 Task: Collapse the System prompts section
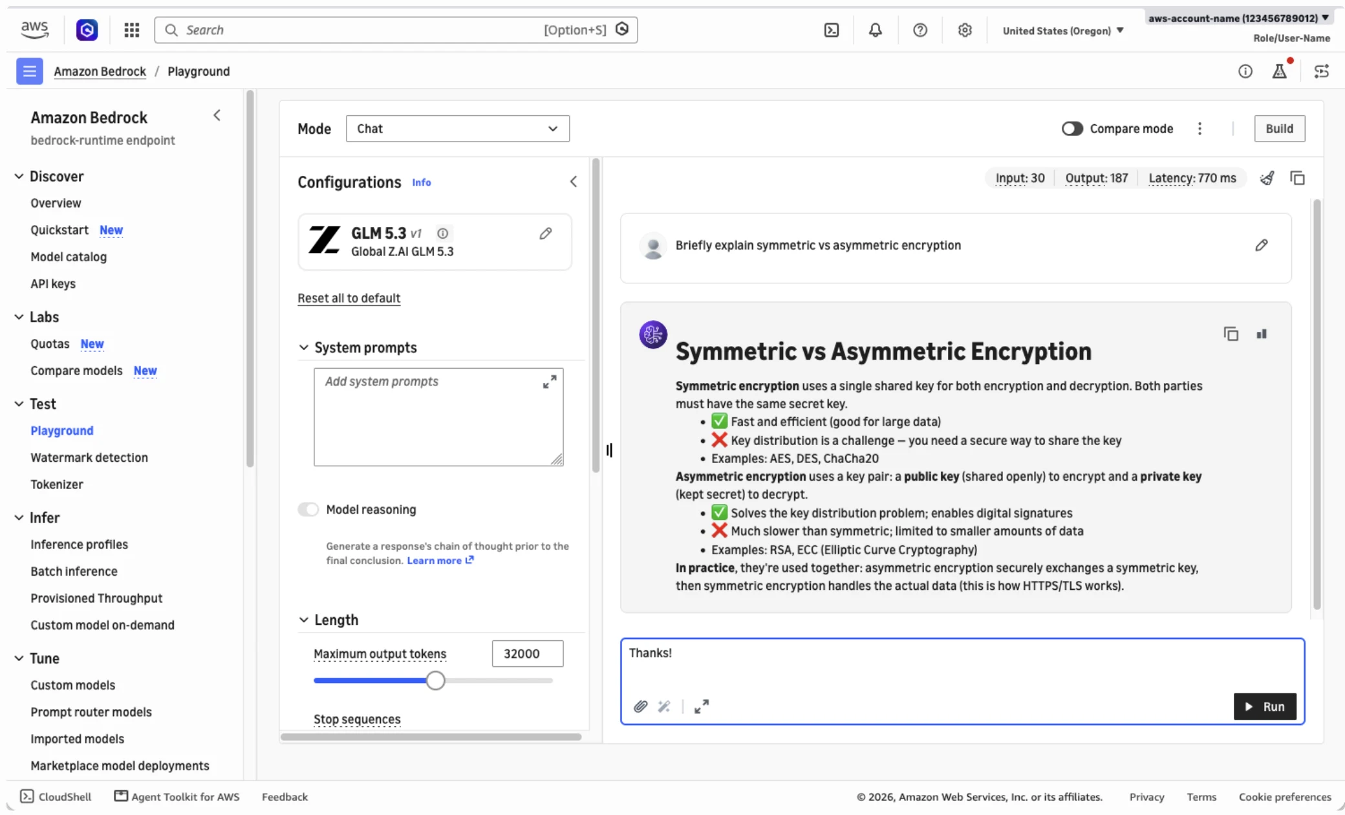point(303,348)
